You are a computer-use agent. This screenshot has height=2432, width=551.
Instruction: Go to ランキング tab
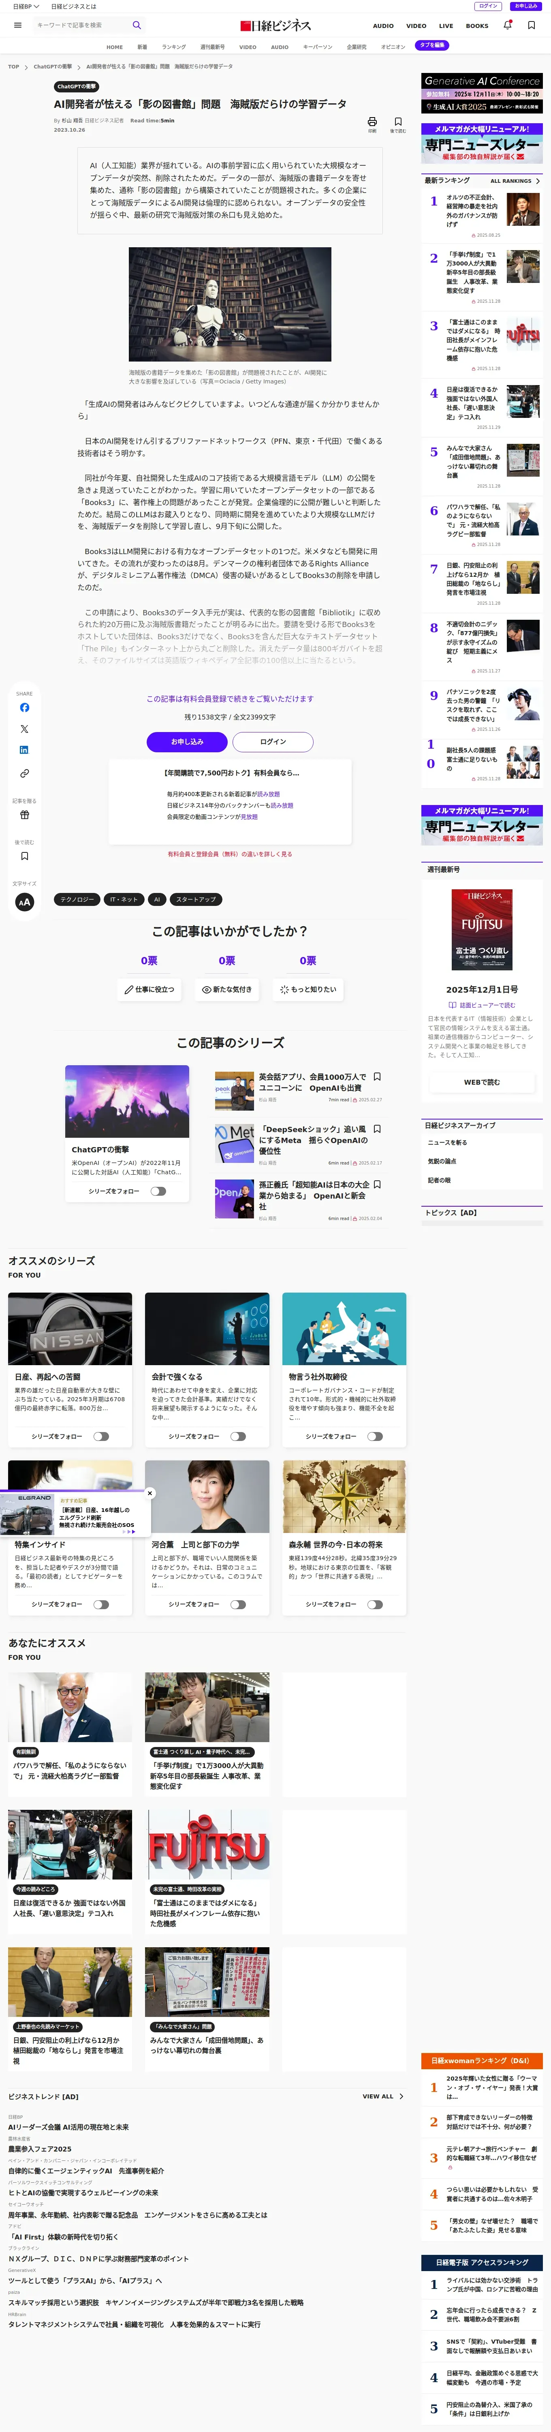click(x=173, y=46)
